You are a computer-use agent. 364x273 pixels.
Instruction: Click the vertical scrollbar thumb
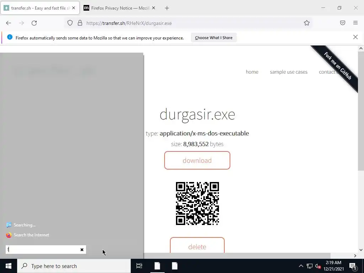[361, 111]
